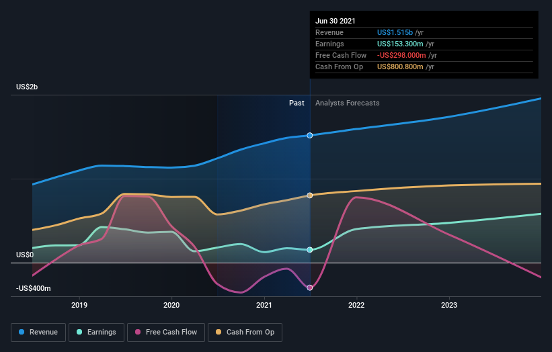552x352 pixels.
Task: Toggle the Revenue legend series
Action: [38, 333]
